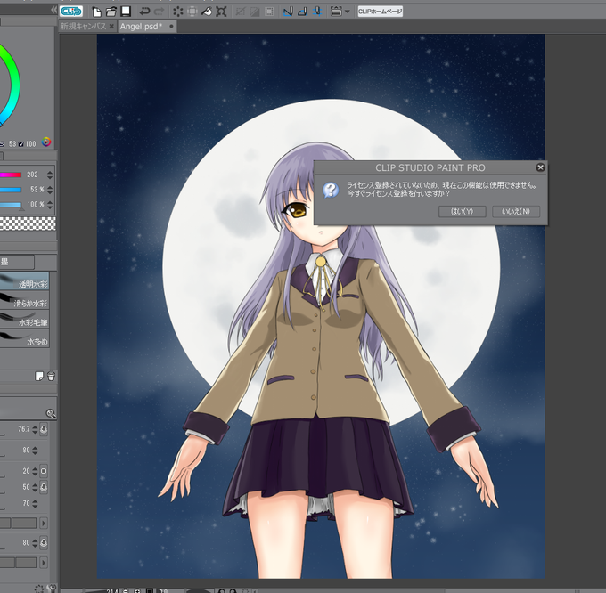Open the CLIPホームページ button
This screenshot has width=606, height=593.
(x=381, y=12)
